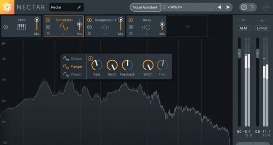This screenshot has height=145, width=273.
Task: Click the output gain fader handle
Action: (x=257, y=53)
